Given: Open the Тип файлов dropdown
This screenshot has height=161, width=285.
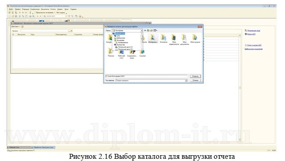Looking at the screenshot, I should click(x=151, y=80).
